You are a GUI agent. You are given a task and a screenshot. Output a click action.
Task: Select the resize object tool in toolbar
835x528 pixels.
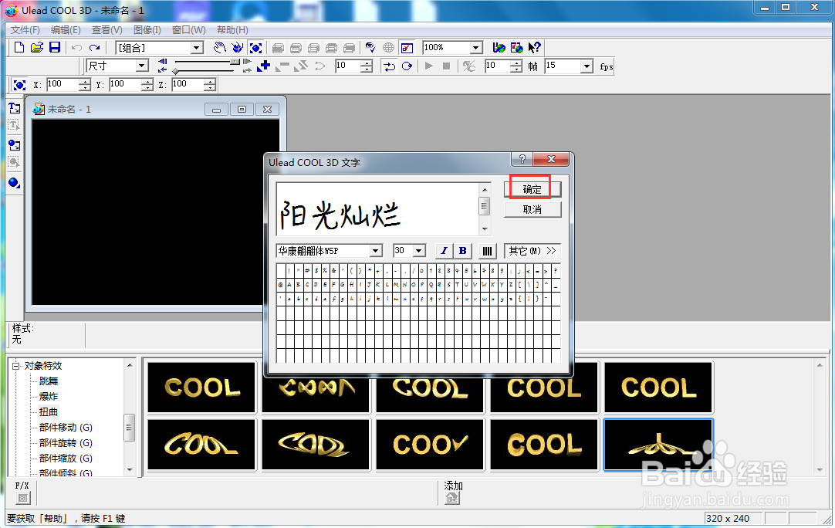coord(255,48)
